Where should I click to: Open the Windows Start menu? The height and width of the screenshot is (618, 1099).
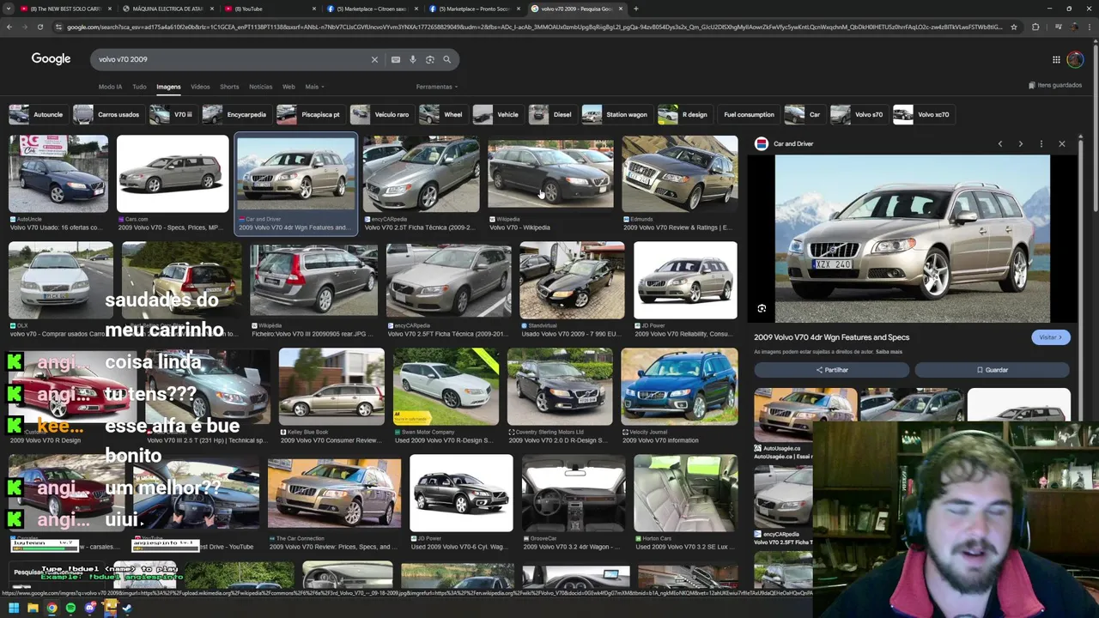pyautogui.click(x=14, y=609)
